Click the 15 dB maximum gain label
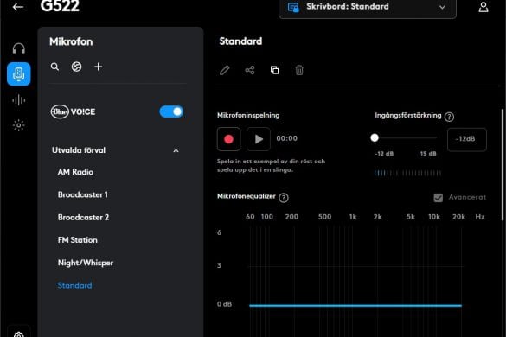Screen dimensions: 506x337 tap(428, 154)
